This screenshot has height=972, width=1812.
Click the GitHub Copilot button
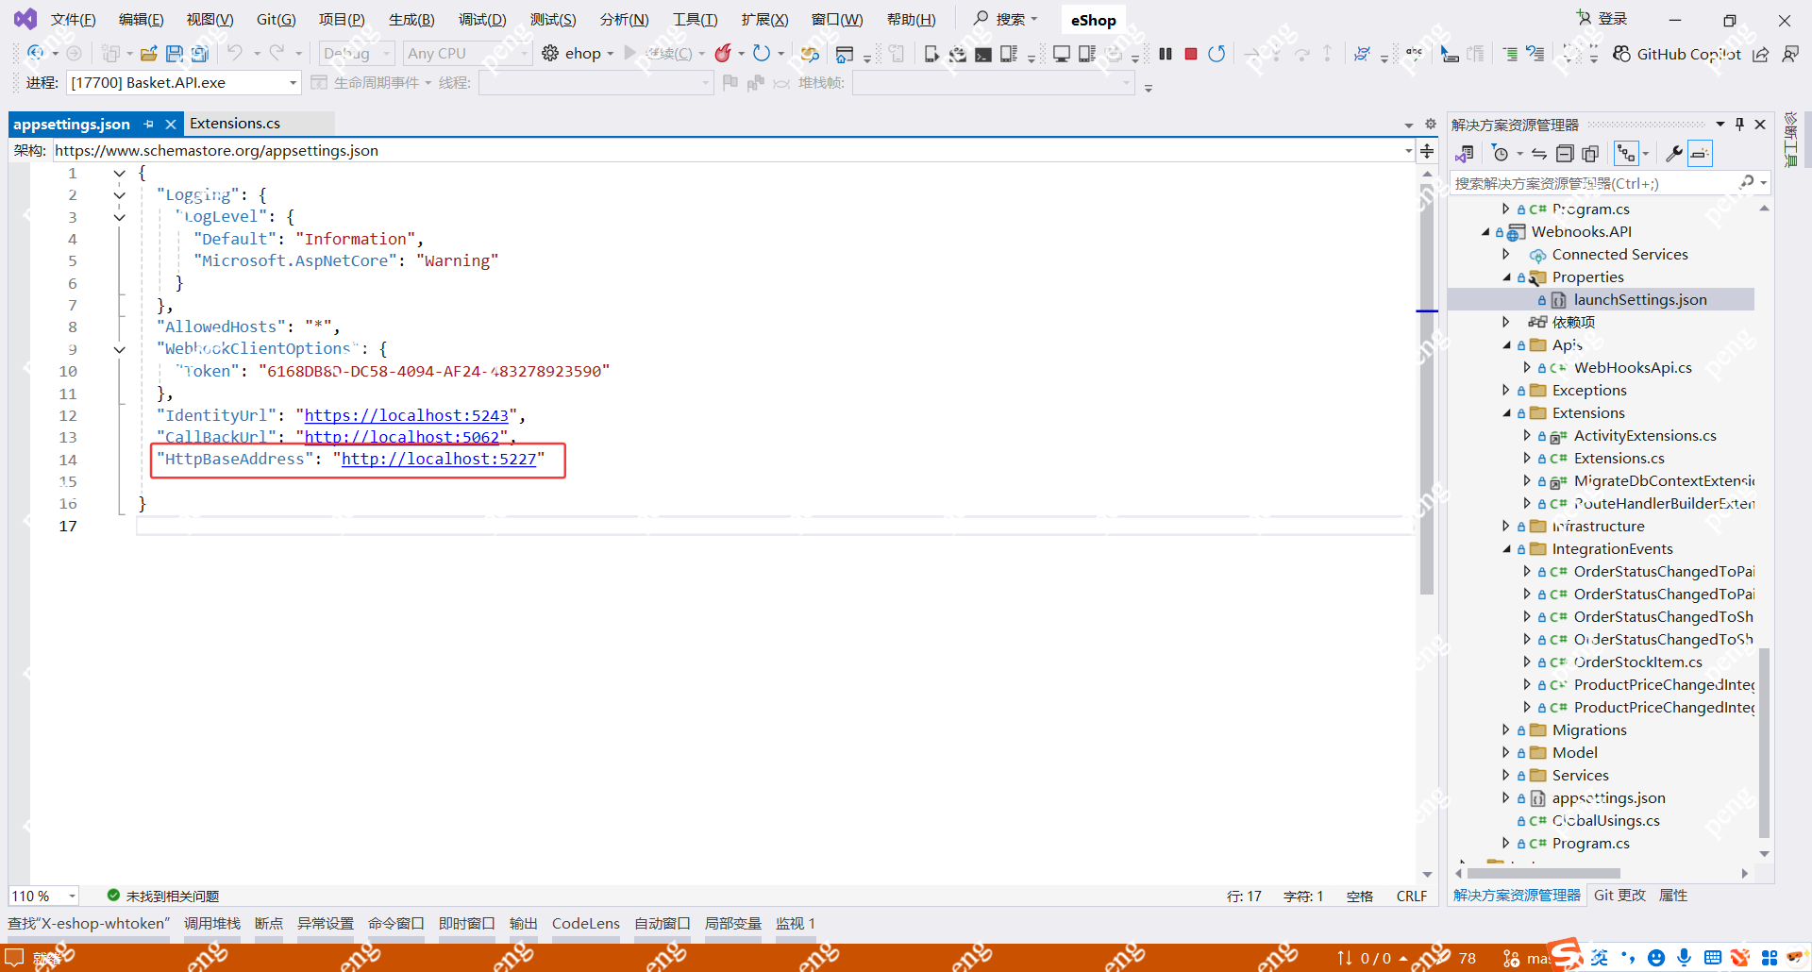[1676, 54]
